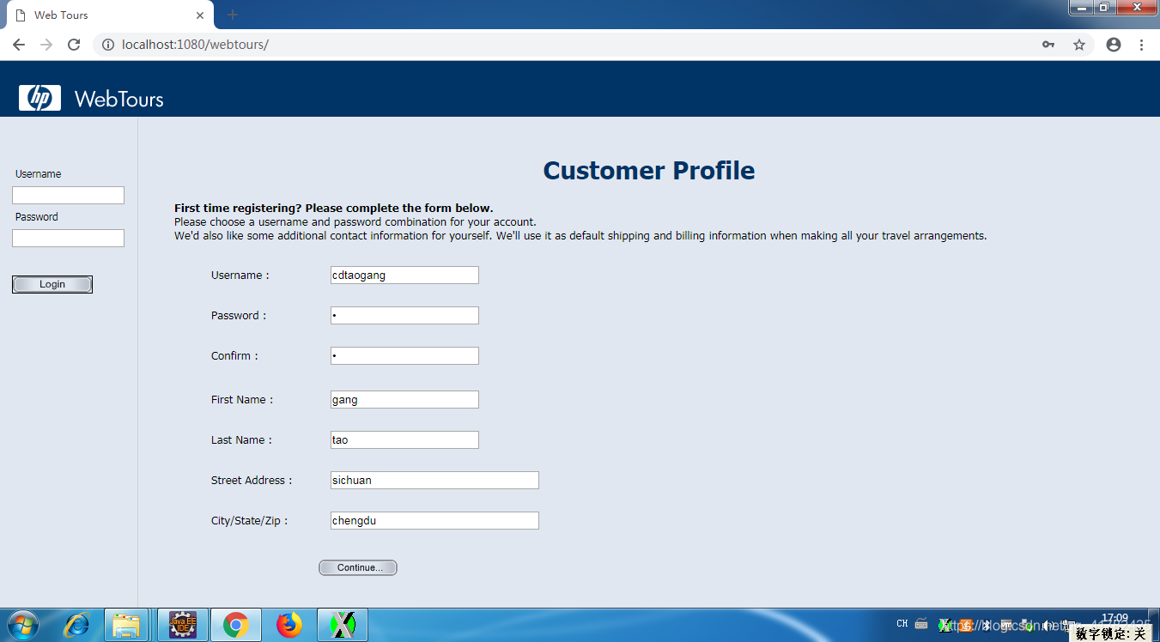Click the 'Last Name :' label
Screen dimensions: 1160x642
click(241, 440)
